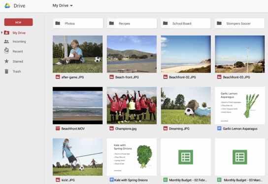This screenshot has height=184, width=268.
Task: Click the Recent clock icon
Action: click(x=6, y=51)
